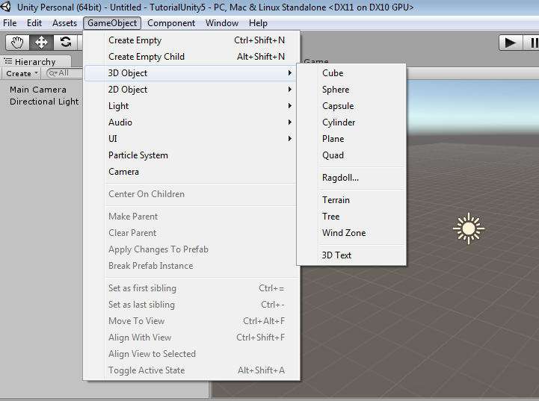539x401 pixels.
Task: Click the Center On Children entry
Action: [x=191, y=194]
